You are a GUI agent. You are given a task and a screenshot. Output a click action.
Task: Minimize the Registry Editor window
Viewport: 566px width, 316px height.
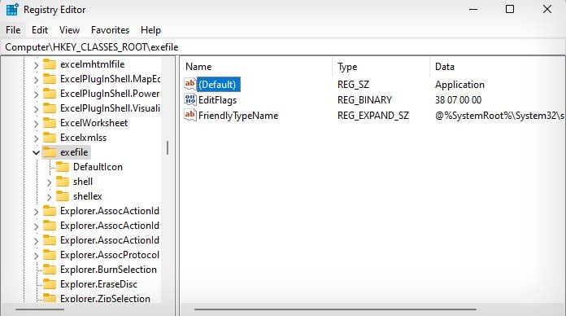pos(473,10)
